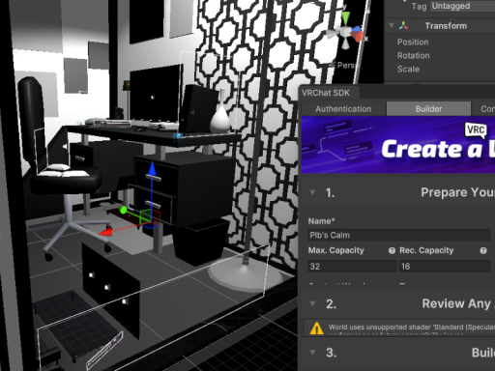Click the Position label in Transform
Image resolution: width=495 pixels, height=371 pixels.
tap(413, 43)
